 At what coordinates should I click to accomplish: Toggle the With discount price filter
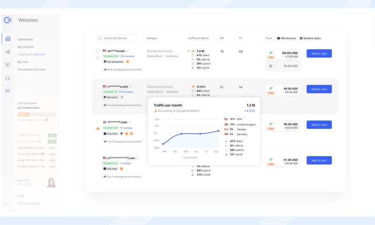[286, 38]
